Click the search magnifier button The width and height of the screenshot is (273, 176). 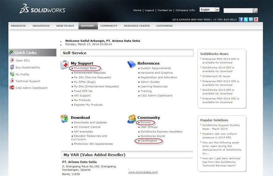click(255, 11)
